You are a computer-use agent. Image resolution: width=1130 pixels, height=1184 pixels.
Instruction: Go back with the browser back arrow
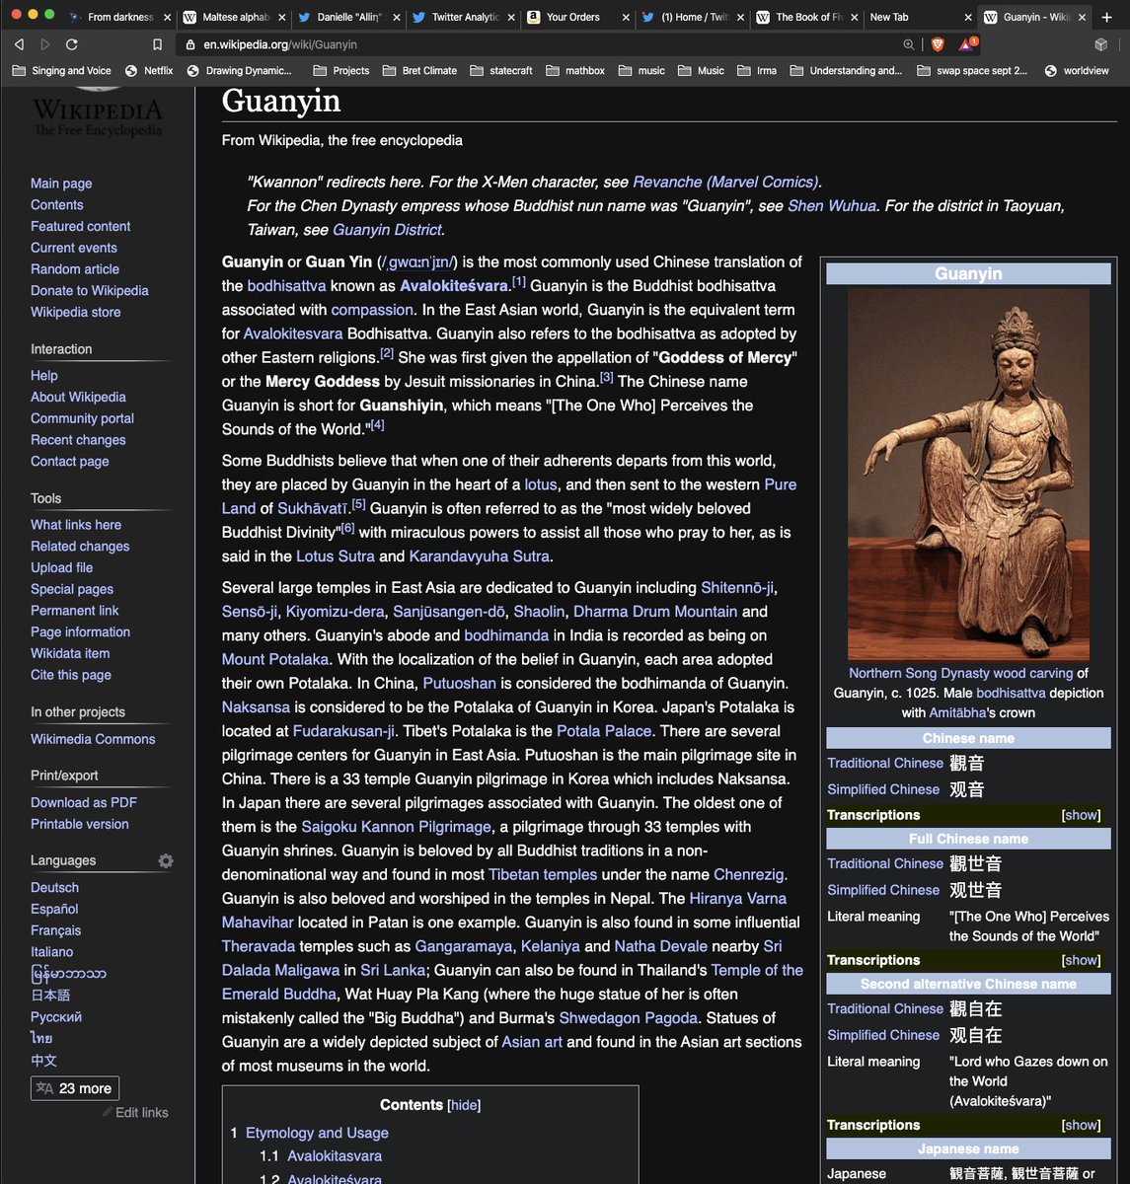(19, 44)
